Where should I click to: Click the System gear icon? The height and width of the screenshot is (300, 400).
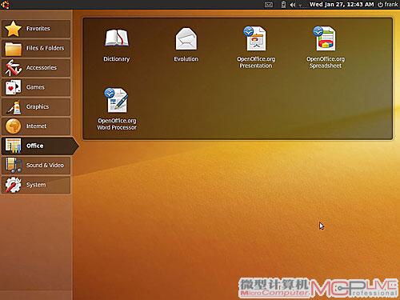click(14, 185)
